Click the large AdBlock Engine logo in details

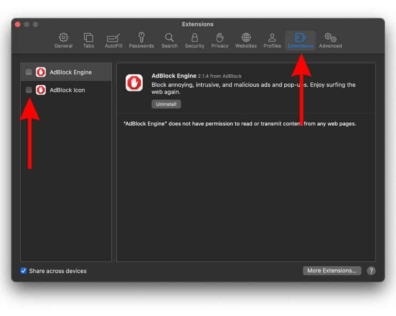(x=134, y=83)
